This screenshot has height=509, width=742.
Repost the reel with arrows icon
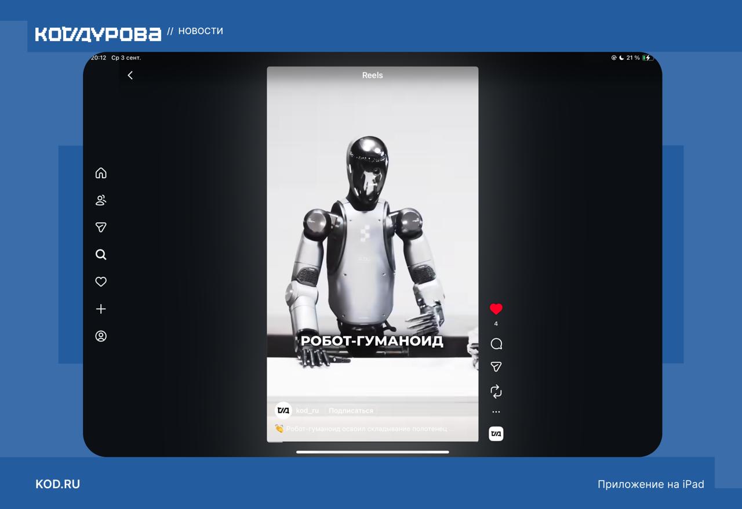click(x=496, y=392)
